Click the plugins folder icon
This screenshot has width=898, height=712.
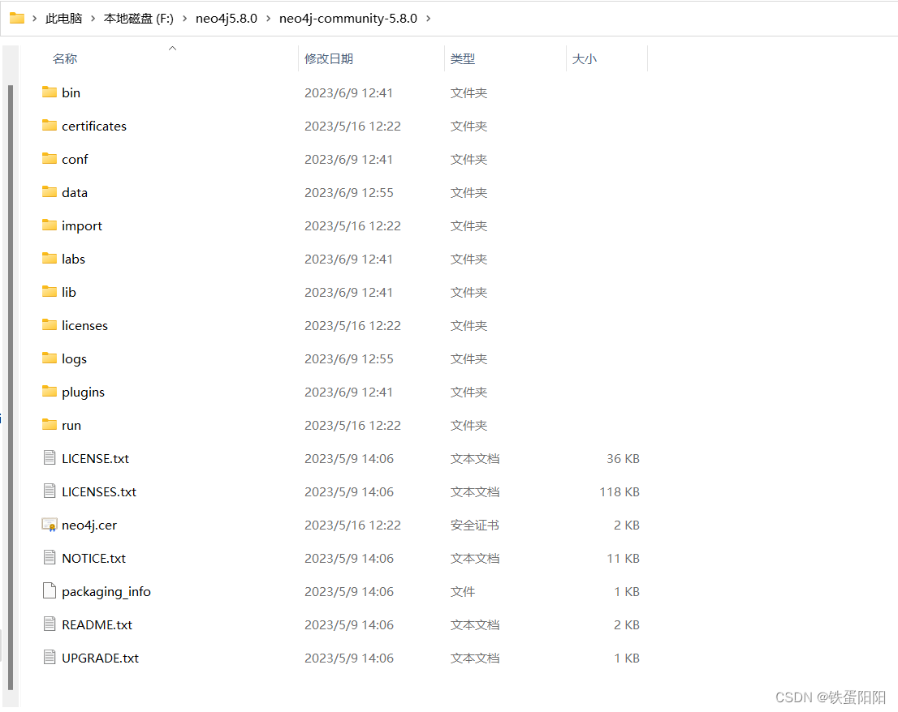[x=50, y=391]
